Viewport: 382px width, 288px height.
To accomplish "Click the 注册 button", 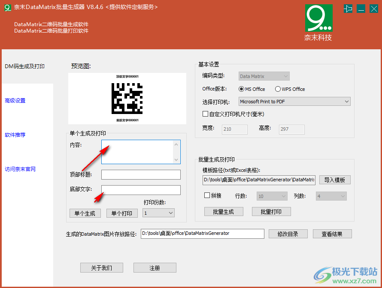I will coord(155,268).
